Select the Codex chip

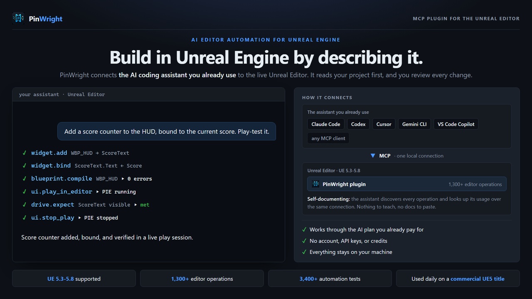click(358, 124)
